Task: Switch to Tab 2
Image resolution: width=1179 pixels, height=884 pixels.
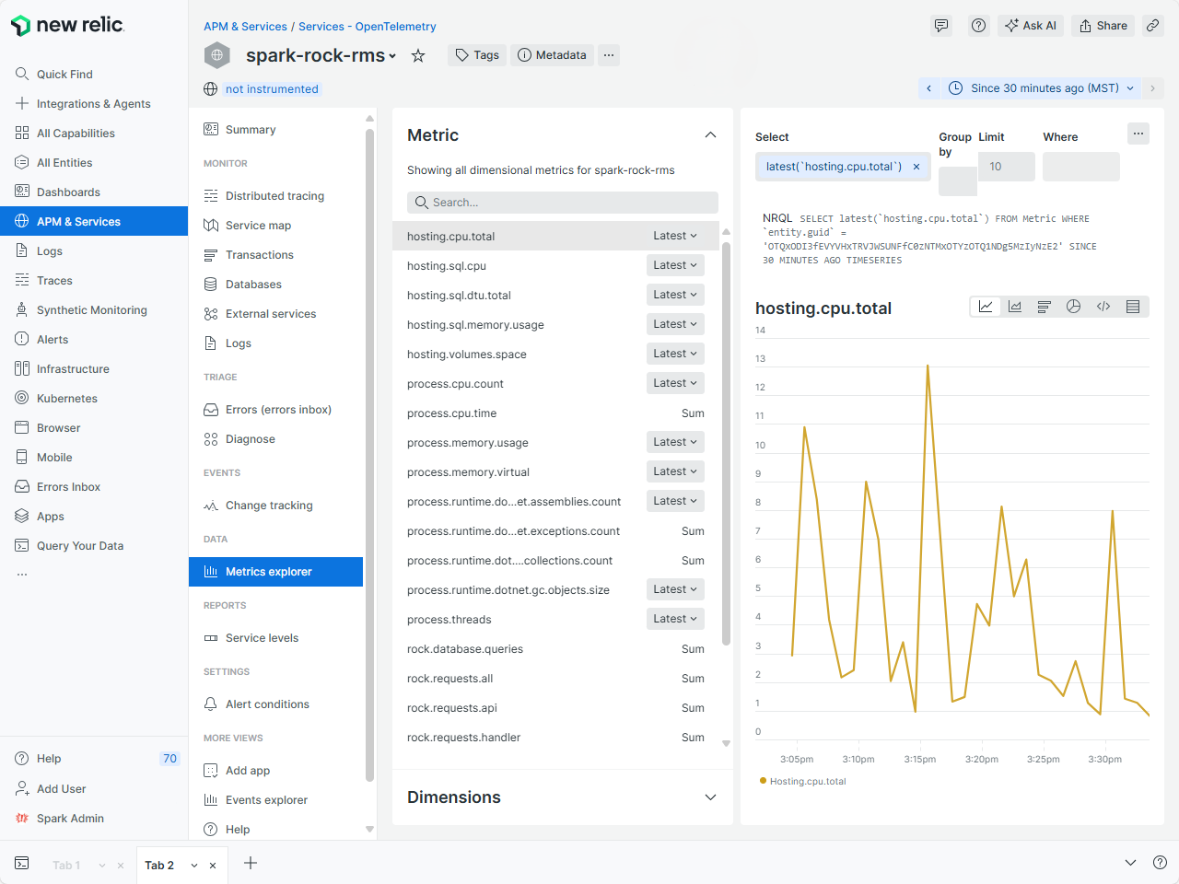Action: (x=159, y=865)
